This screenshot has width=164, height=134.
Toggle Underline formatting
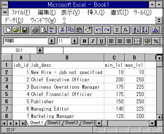(x=101, y=41)
